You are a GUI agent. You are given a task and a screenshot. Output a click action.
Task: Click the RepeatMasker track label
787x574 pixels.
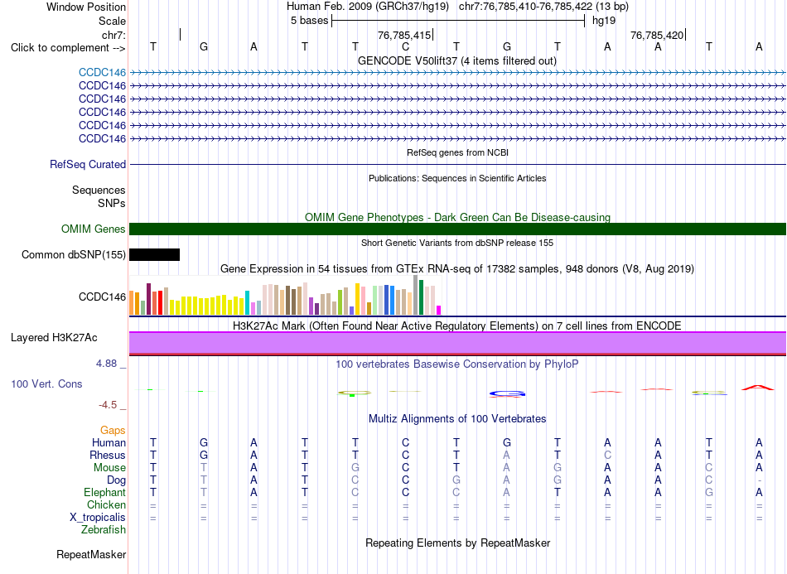91,554
